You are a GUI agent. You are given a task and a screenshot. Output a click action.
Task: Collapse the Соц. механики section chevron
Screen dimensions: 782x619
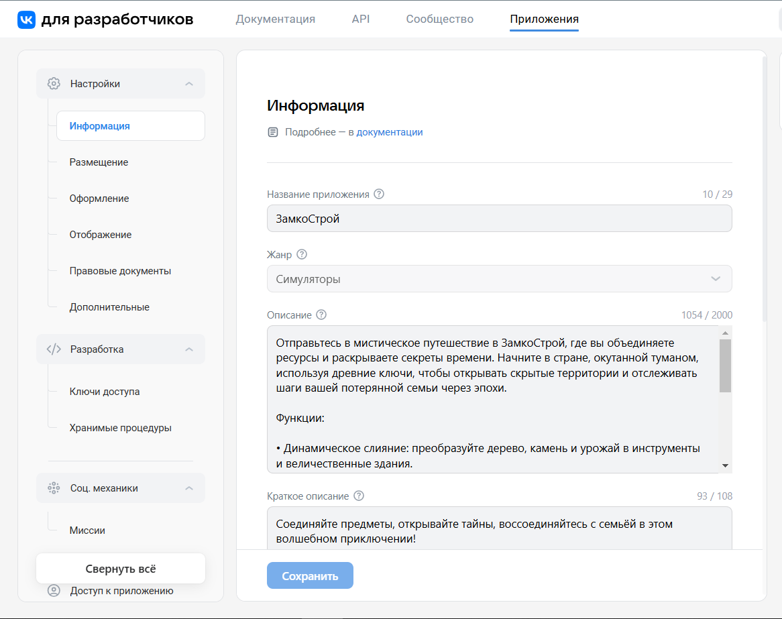click(x=189, y=488)
